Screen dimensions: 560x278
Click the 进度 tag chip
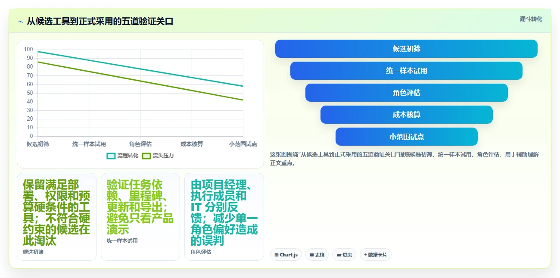[x=344, y=255]
